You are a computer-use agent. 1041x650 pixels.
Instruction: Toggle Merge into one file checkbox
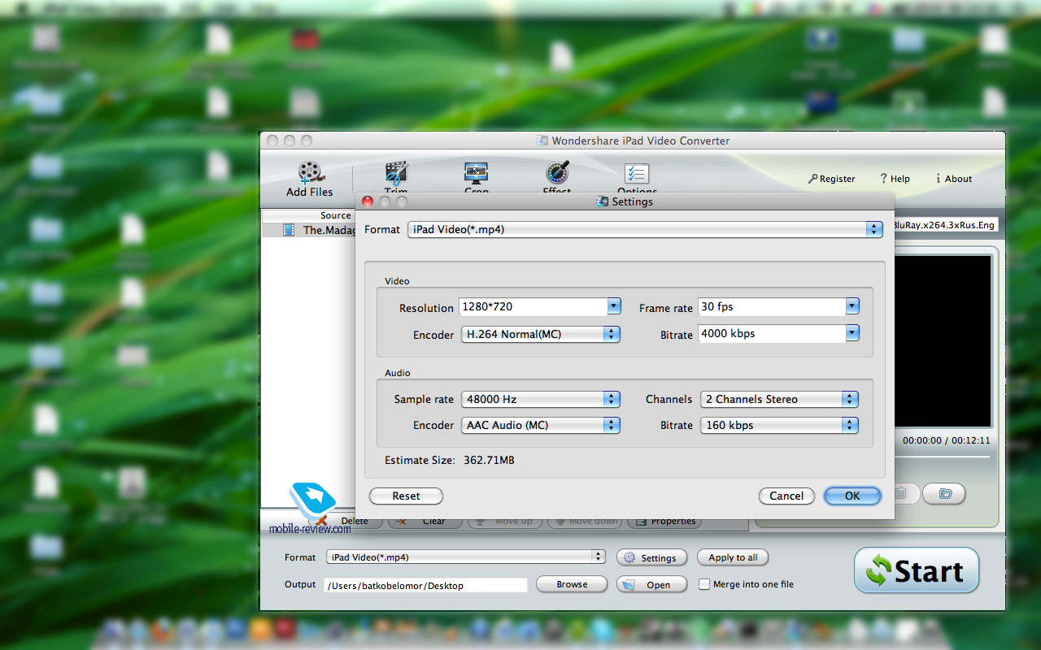click(704, 584)
